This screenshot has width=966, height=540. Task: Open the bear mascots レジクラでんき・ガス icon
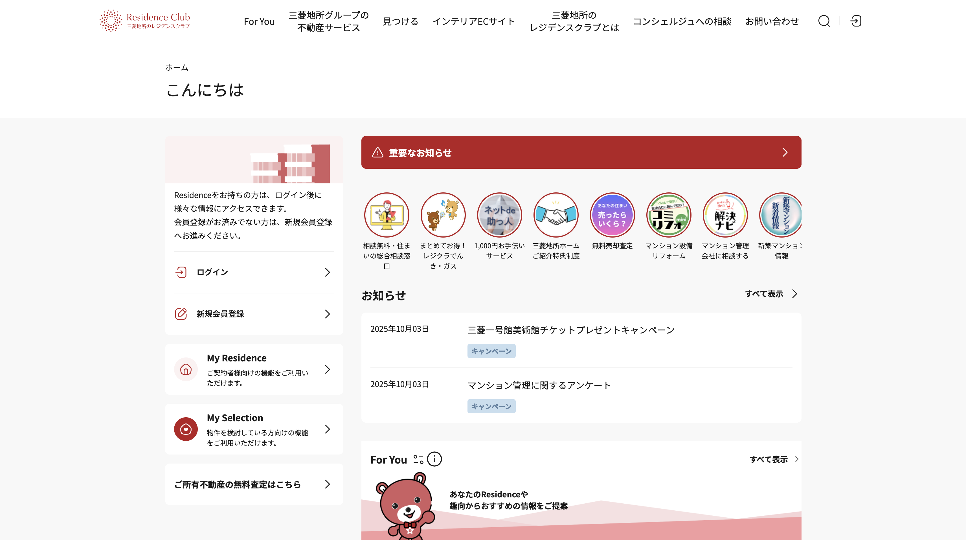point(443,215)
